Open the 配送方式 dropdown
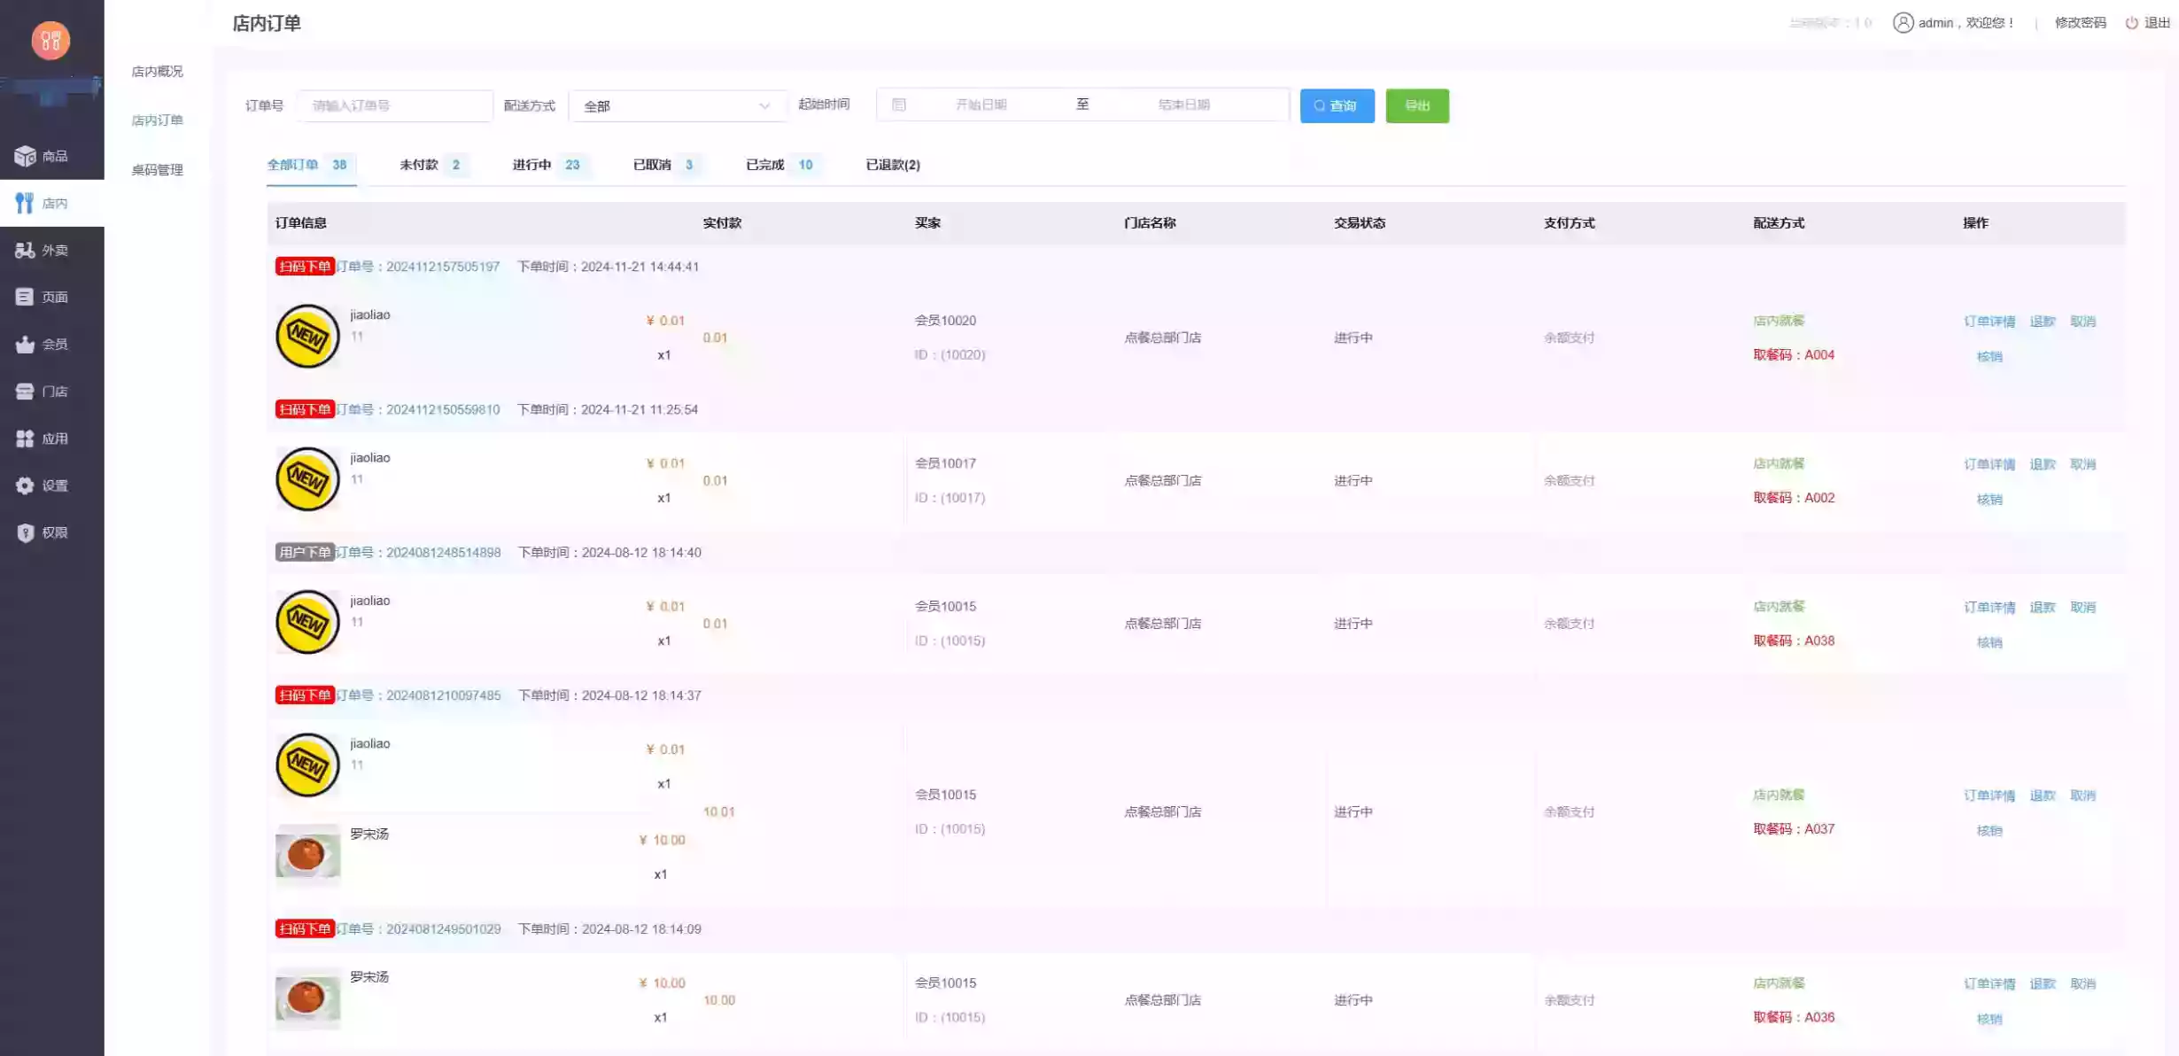 pos(678,105)
